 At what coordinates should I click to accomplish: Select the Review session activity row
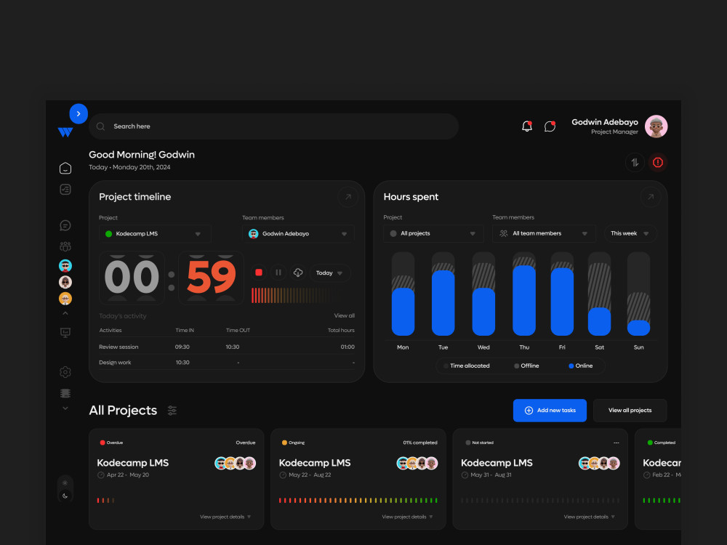[227, 347]
